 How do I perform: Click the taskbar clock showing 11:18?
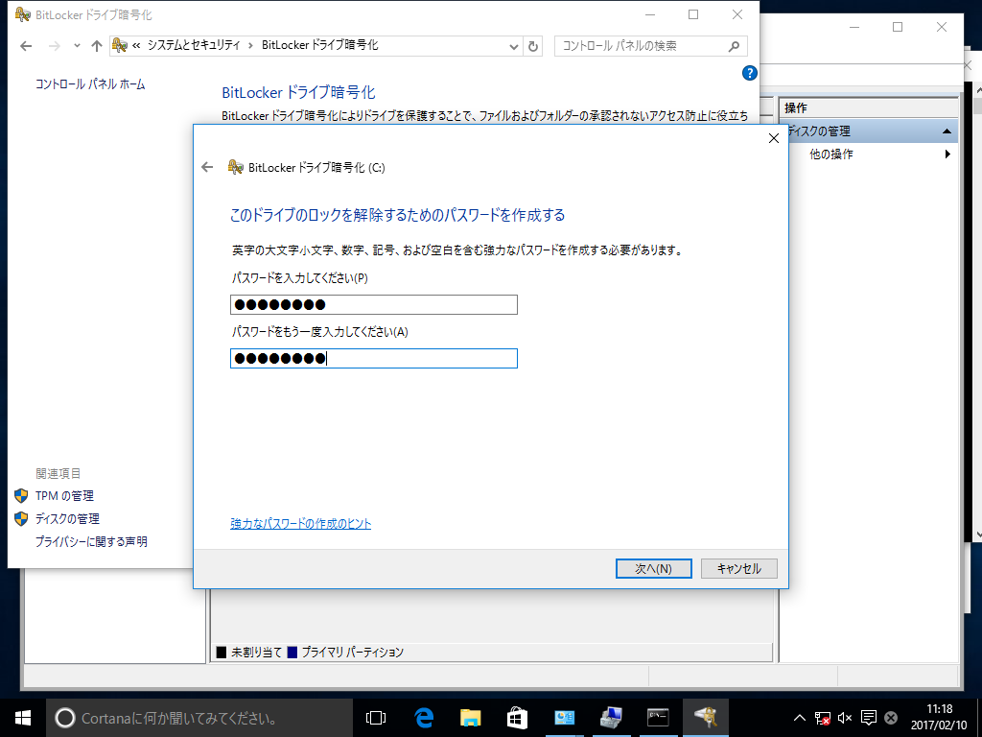point(939,717)
